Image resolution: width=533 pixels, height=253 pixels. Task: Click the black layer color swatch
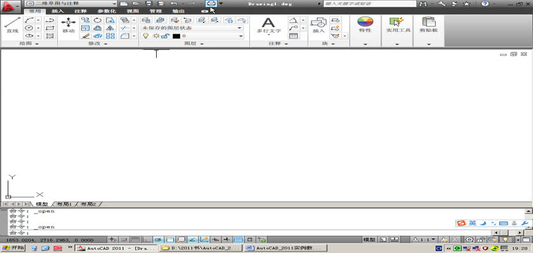coord(176,37)
